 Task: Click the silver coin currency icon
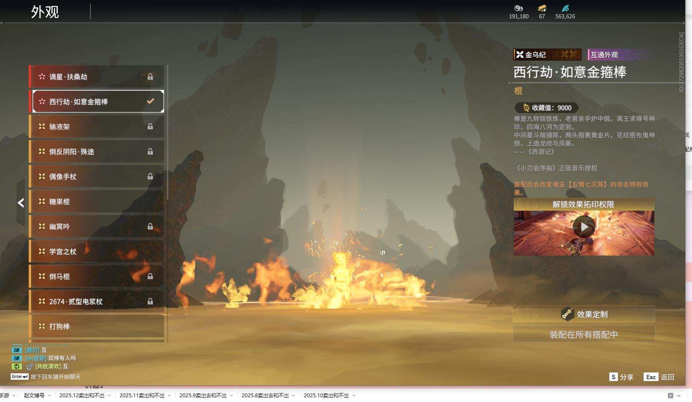click(x=519, y=8)
